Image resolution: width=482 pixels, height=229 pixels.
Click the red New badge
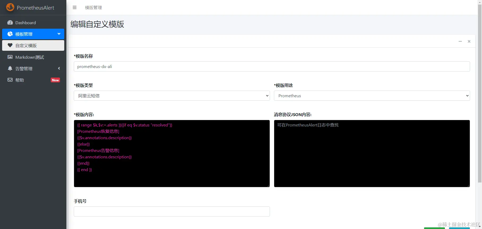tap(55, 80)
